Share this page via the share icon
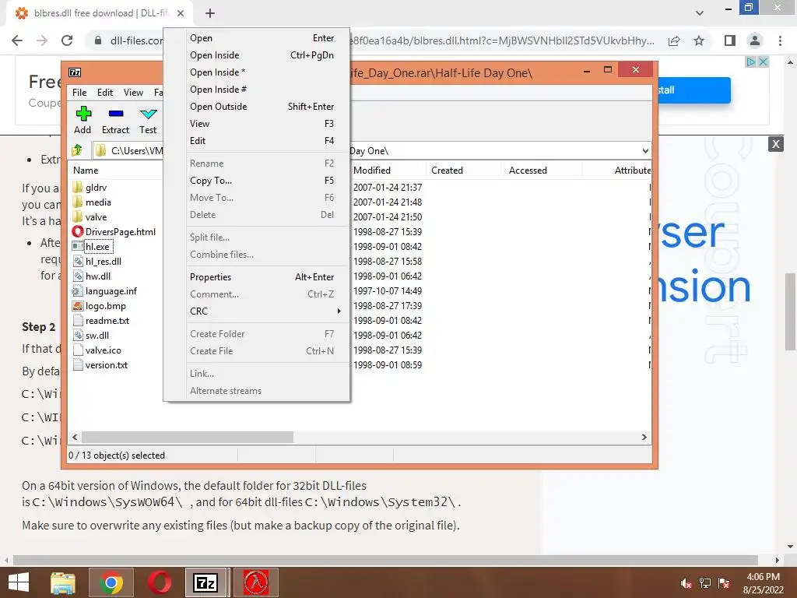The height and width of the screenshot is (598, 797). tap(674, 40)
